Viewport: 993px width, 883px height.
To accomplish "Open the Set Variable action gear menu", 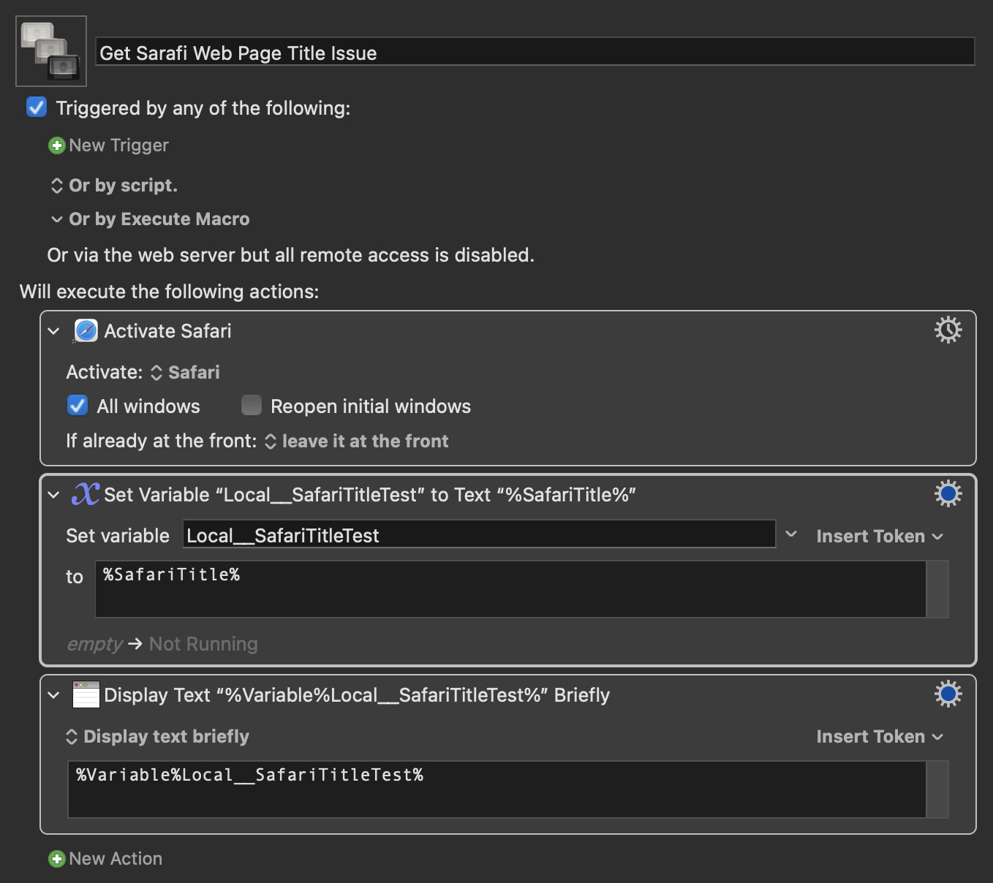I will pos(948,494).
